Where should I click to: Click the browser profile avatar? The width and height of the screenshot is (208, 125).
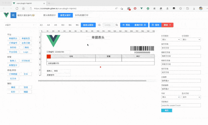(x=201, y=8)
